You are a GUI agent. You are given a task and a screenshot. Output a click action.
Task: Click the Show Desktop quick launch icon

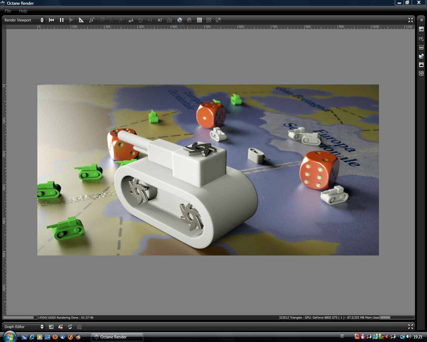[47, 337]
